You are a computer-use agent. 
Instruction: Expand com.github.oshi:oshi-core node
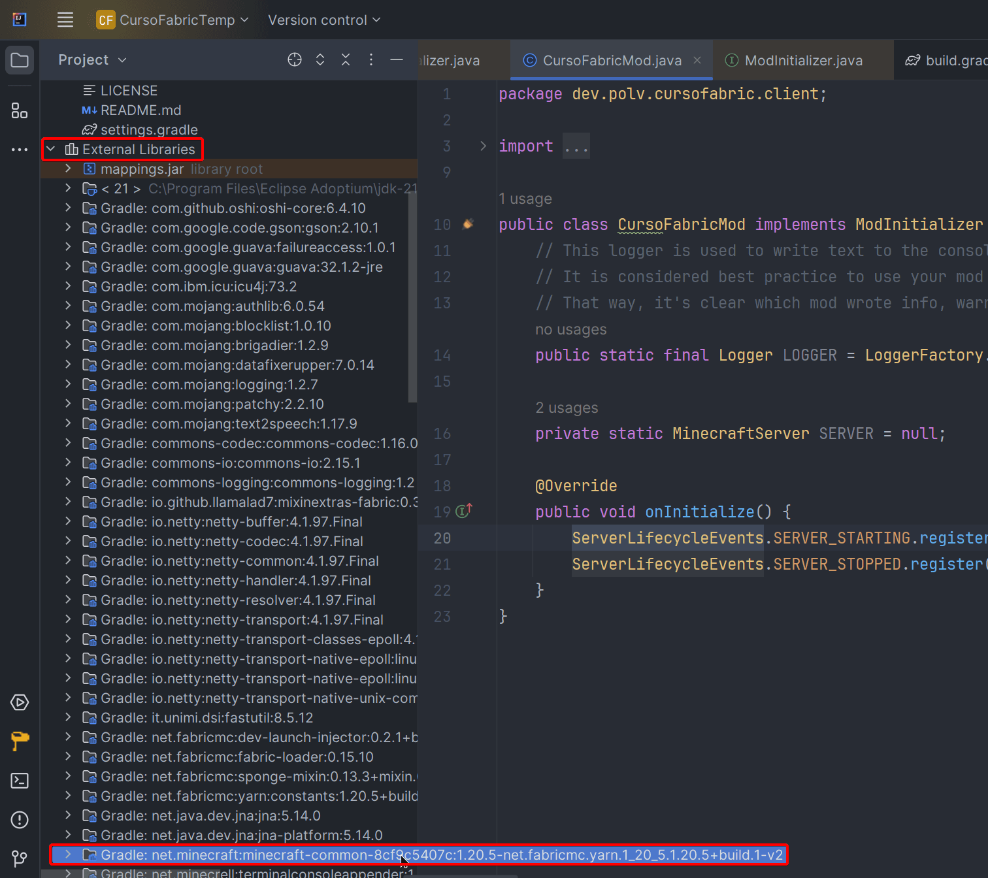[x=68, y=208]
